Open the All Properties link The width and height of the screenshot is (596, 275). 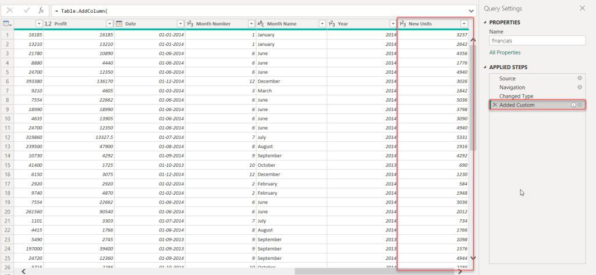click(505, 52)
